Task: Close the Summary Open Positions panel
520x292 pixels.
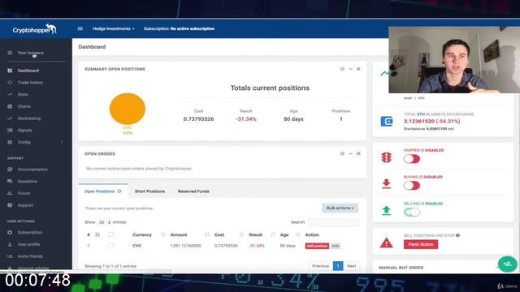Action: pyautogui.click(x=358, y=69)
